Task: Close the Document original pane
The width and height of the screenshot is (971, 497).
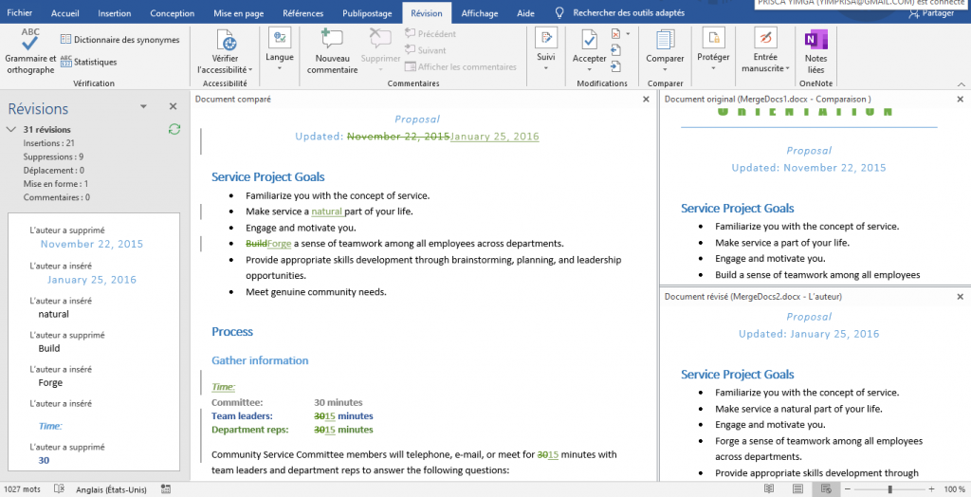Action: point(961,99)
